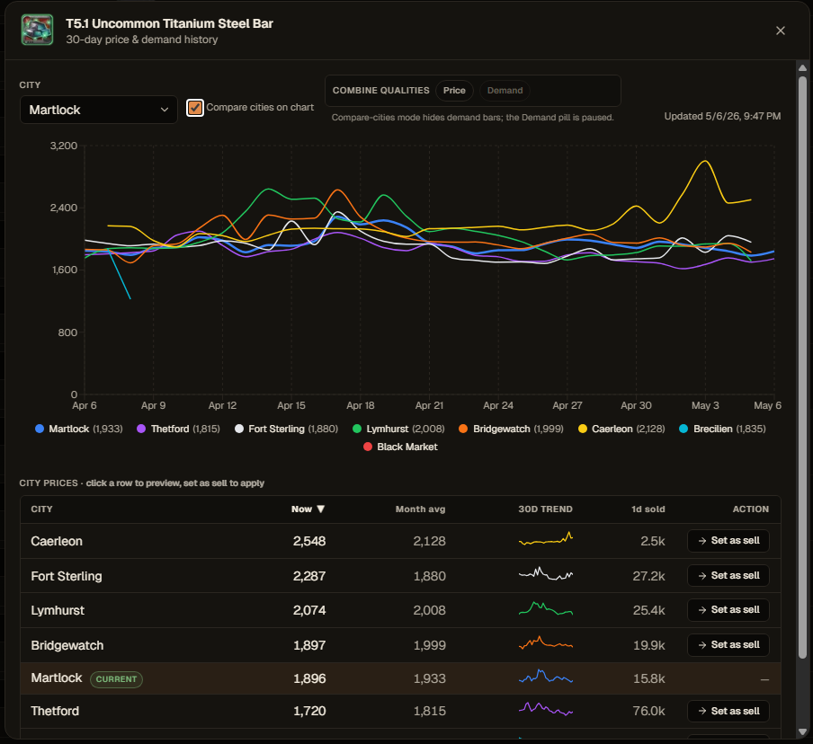The width and height of the screenshot is (813, 744).
Task: Click the COMBINE QUALITIES label
Action: [381, 91]
